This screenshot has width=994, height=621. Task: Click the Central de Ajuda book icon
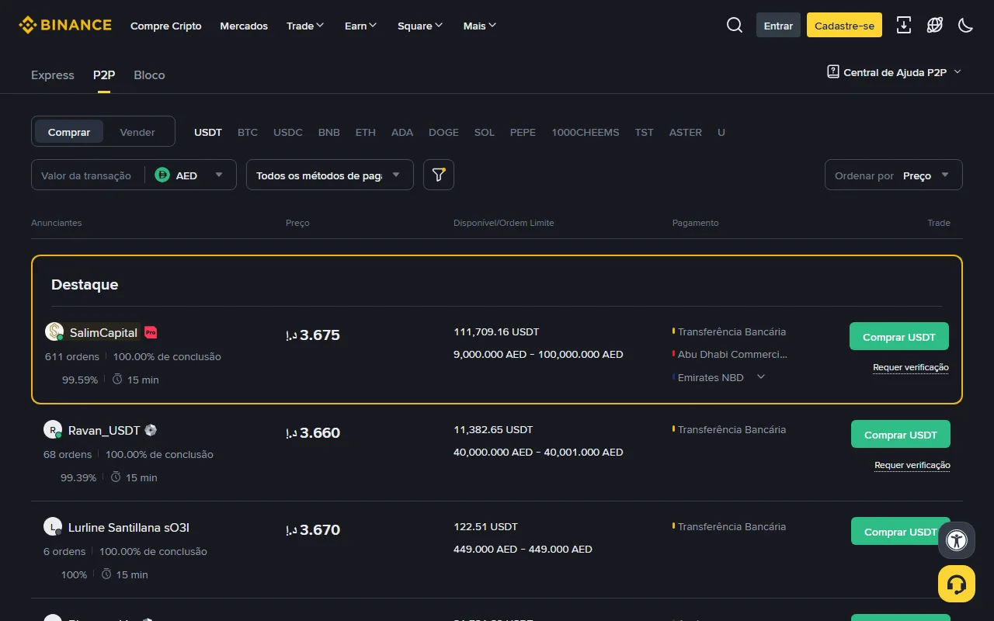click(833, 72)
